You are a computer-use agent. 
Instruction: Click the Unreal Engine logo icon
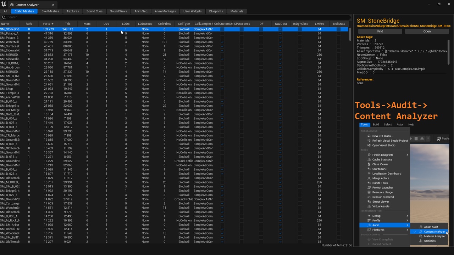tap(4, 4)
